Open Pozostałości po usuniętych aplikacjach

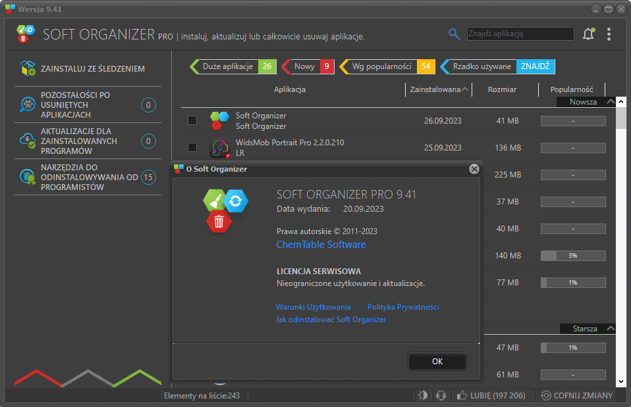point(88,105)
